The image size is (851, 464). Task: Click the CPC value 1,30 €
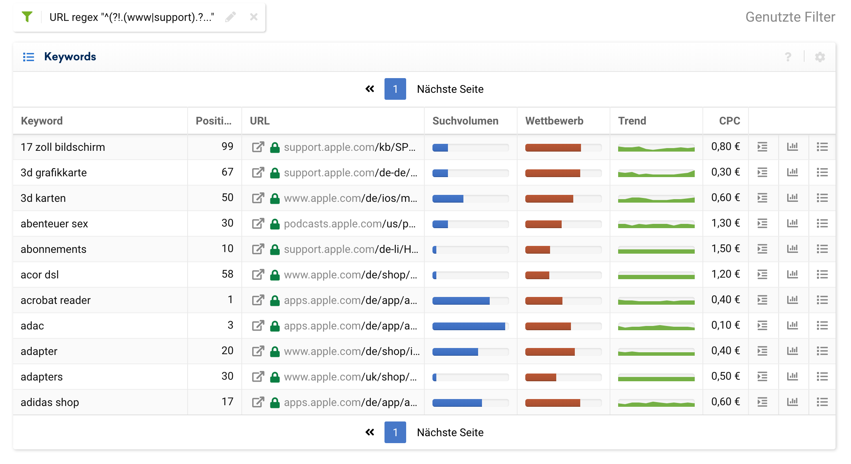(x=726, y=223)
